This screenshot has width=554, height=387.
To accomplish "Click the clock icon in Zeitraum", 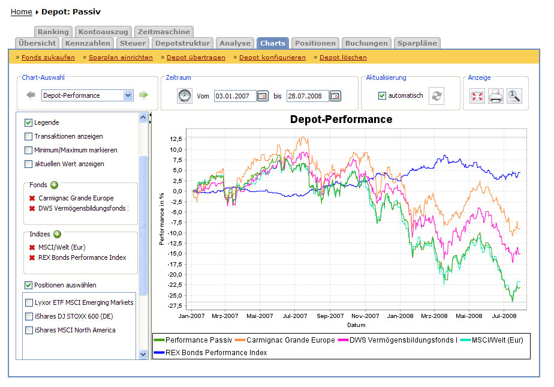I will click(x=185, y=95).
